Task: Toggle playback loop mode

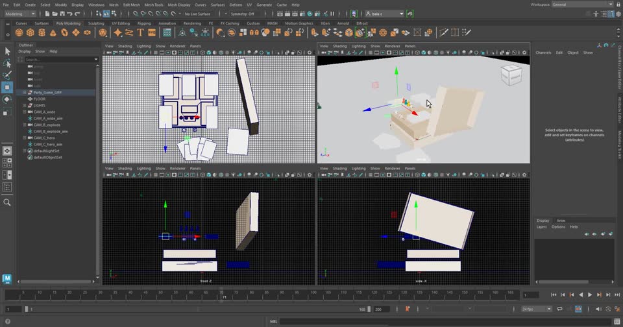Action: (x=559, y=309)
